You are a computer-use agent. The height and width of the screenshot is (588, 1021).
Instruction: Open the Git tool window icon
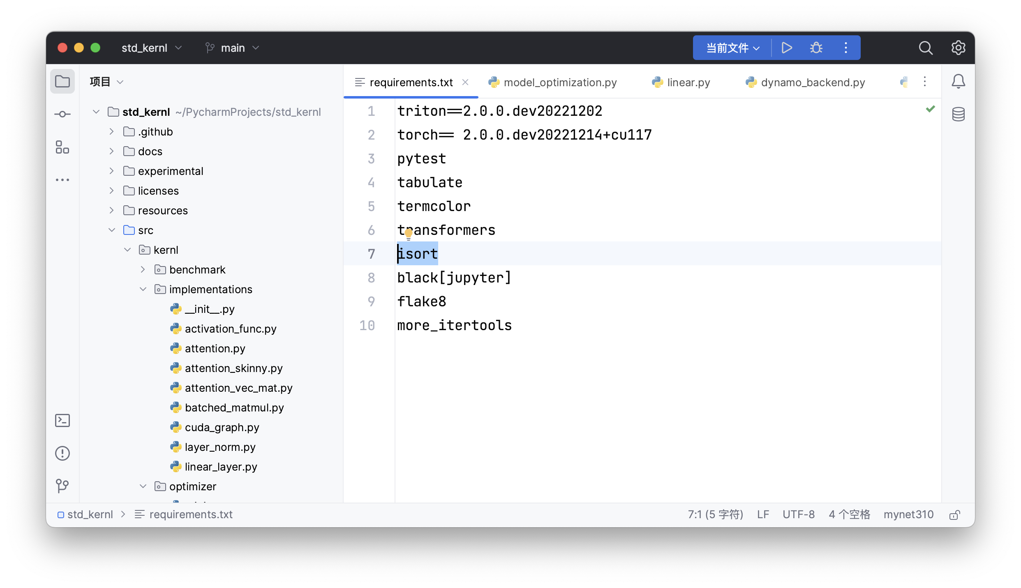point(62,486)
